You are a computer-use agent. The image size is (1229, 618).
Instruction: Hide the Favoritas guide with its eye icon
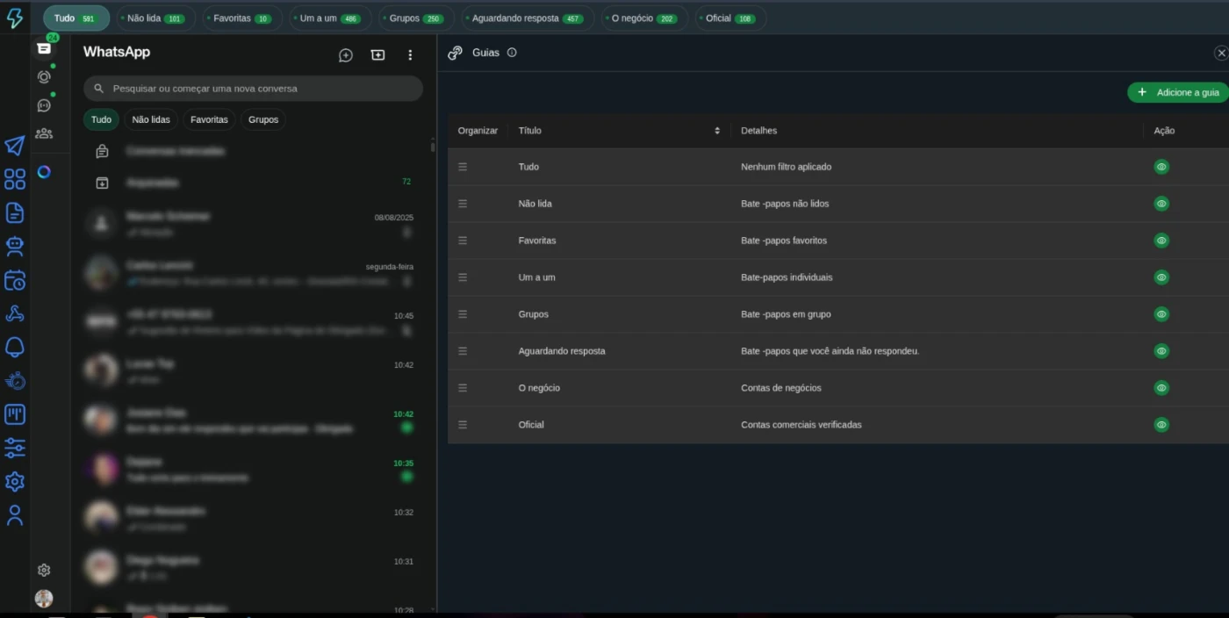1161,241
